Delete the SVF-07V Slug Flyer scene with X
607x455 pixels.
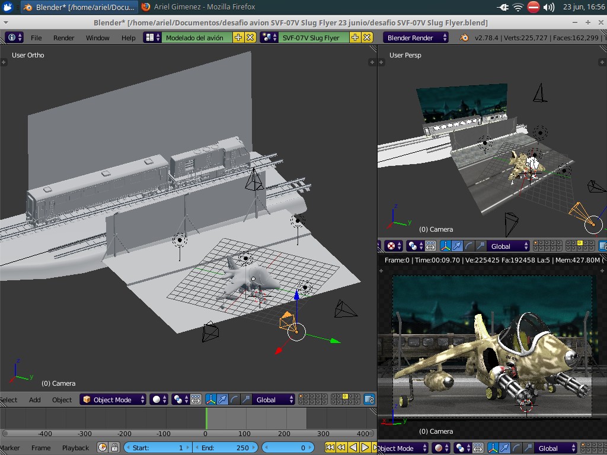tap(368, 37)
